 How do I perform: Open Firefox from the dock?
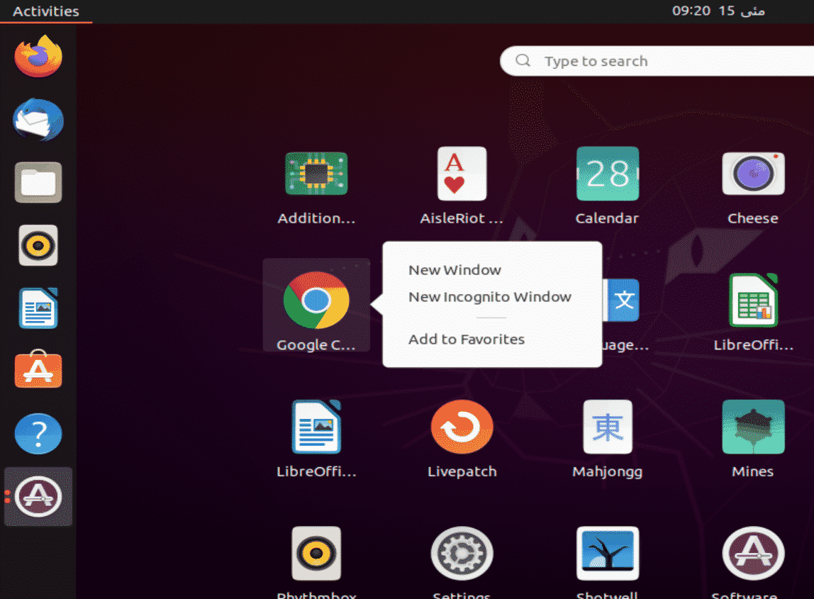[x=38, y=57]
